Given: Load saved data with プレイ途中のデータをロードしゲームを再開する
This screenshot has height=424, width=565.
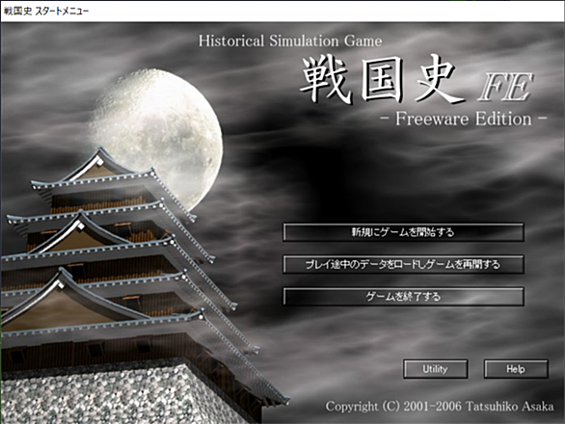Looking at the screenshot, I should 403,264.
